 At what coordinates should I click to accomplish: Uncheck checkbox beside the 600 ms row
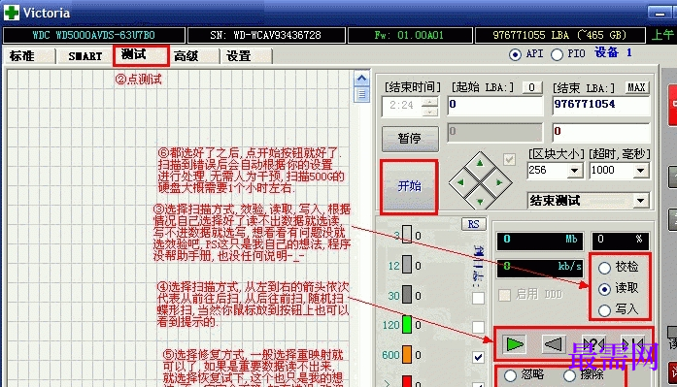point(478,357)
